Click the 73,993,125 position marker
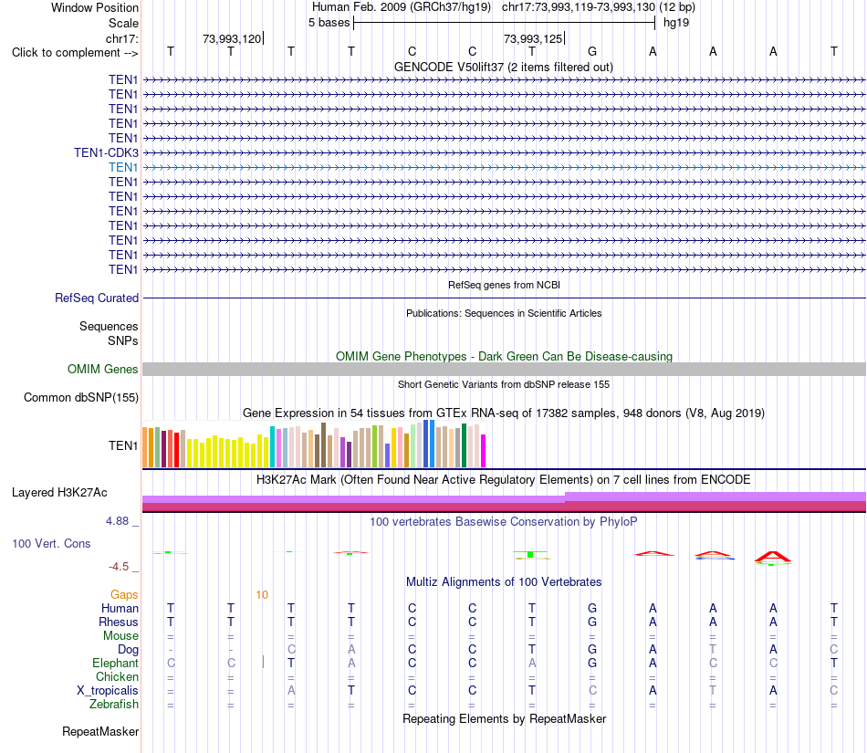The width and height of the screenshot is (867, 753). tap(533, 38)
